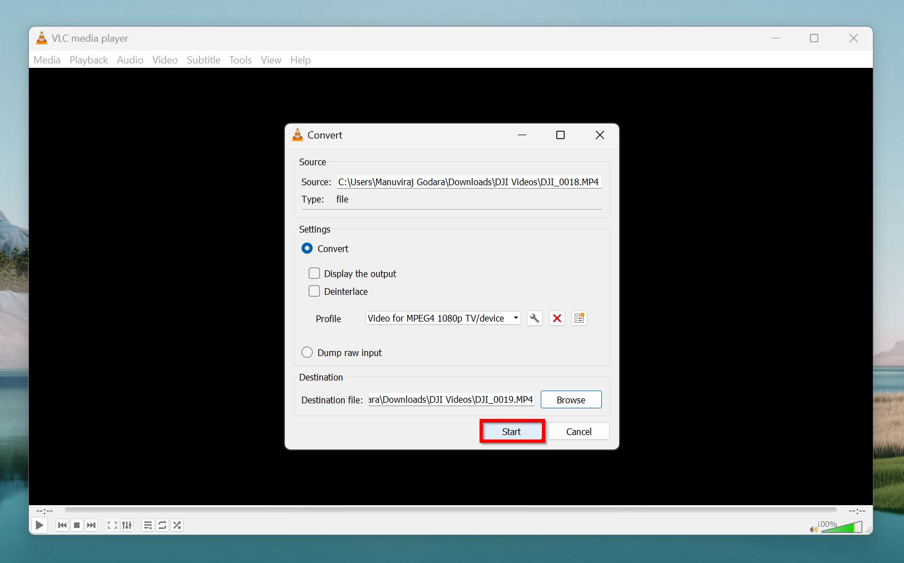Image resolution: width=904 pixels, height=563 pixels.
Task: Adjust the volume slider
Action: 842,527
